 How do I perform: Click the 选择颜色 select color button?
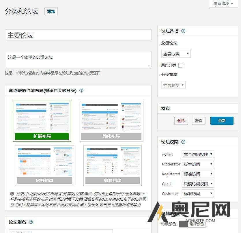click(197, 224)
